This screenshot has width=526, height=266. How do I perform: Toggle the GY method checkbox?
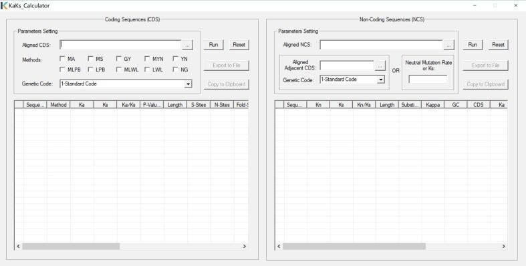[x=119, y=59]
